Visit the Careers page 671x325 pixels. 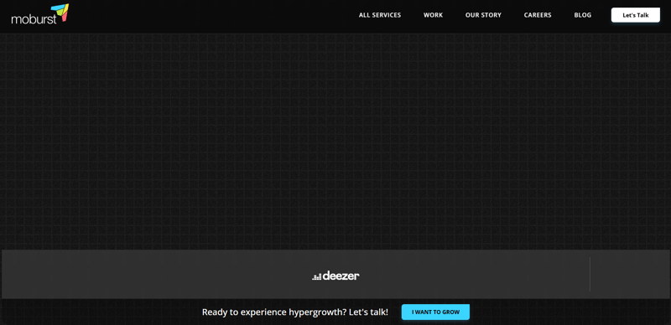tap(538, 15)
